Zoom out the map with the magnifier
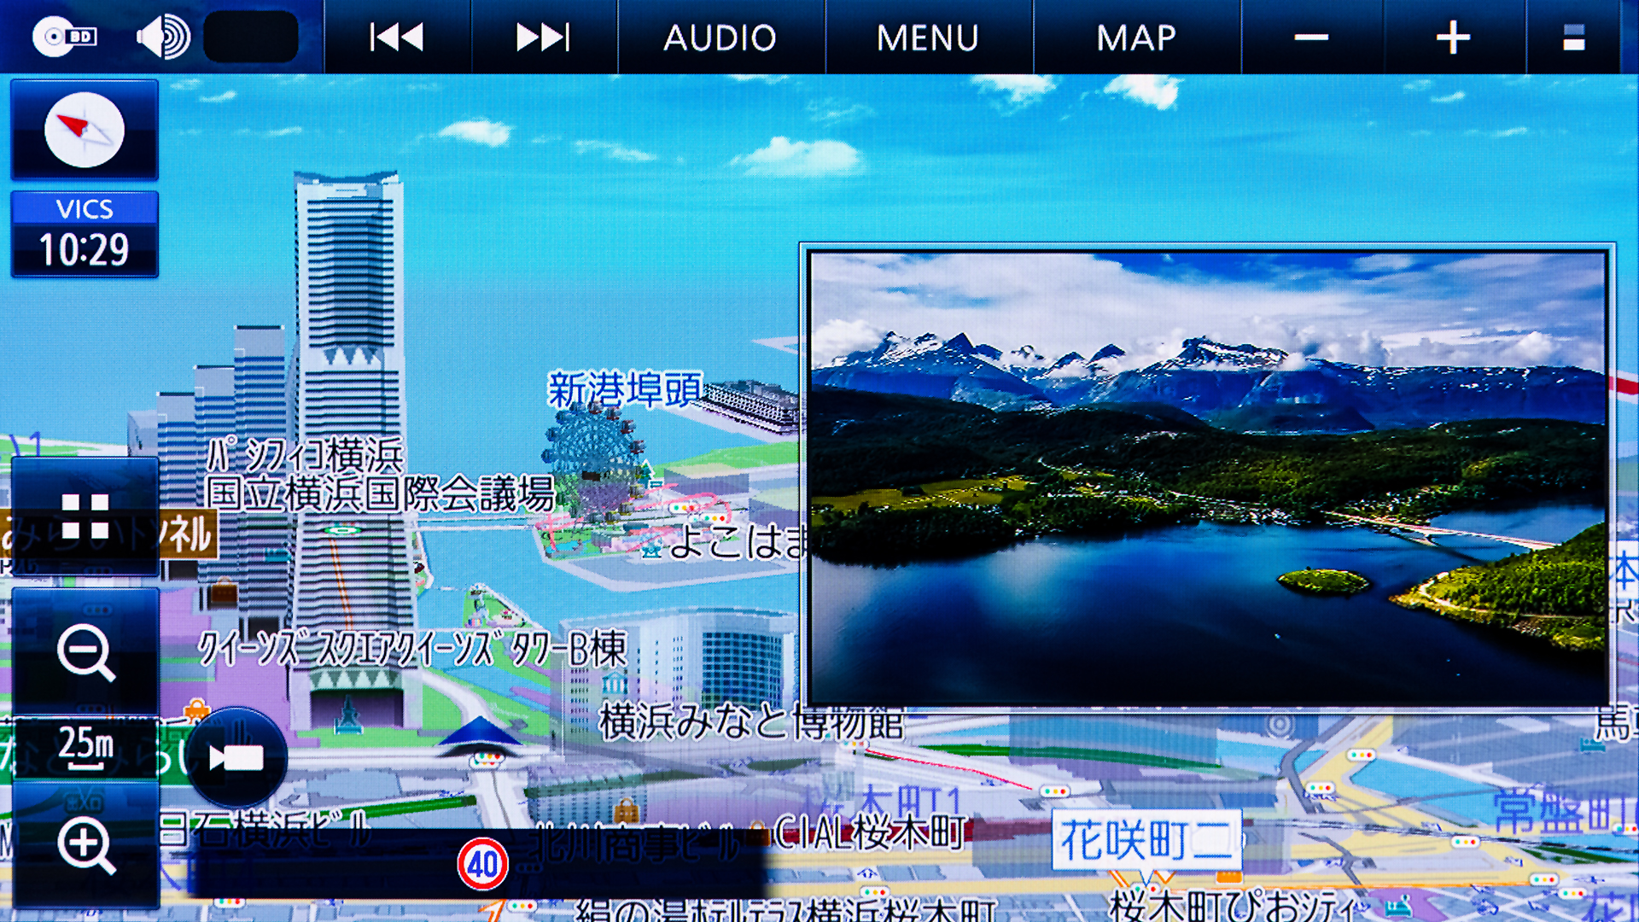Viewport: 1639px width, 922px height. [x=85, y=652]
